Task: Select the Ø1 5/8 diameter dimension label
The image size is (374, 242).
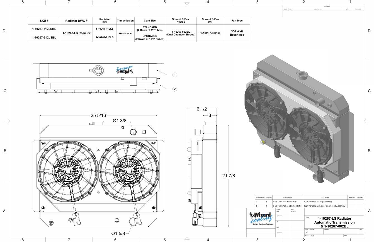Action: (x=118, y=233)
